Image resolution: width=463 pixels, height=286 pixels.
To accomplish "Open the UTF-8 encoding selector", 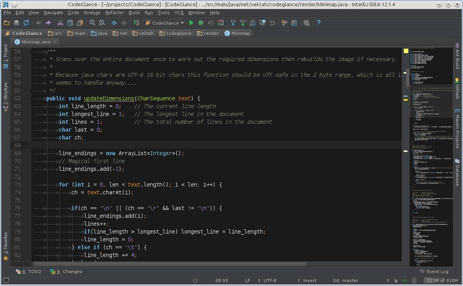I will [270, 281].
